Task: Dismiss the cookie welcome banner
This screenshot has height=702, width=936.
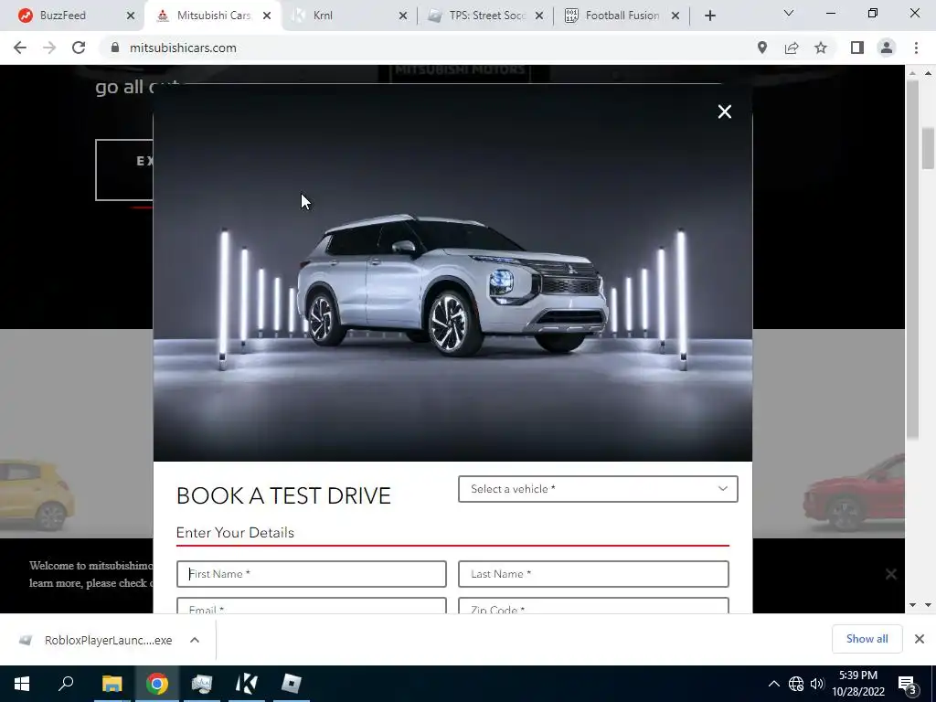Action: 890,574
